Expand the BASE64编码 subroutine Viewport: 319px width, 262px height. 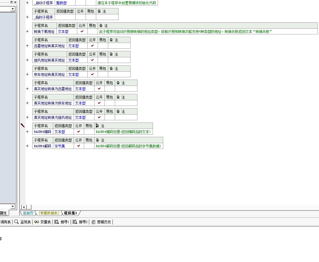point(27,131)
